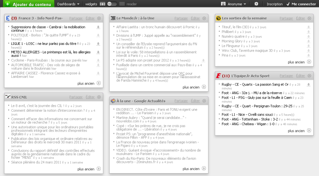Click download arrow beside Winx Club item
Viewport: 319px width, 176px height.
[309, 51]
